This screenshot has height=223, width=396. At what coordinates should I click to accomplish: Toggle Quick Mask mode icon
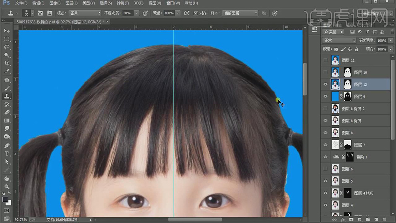pyautogui.click(x=7, y=210)
